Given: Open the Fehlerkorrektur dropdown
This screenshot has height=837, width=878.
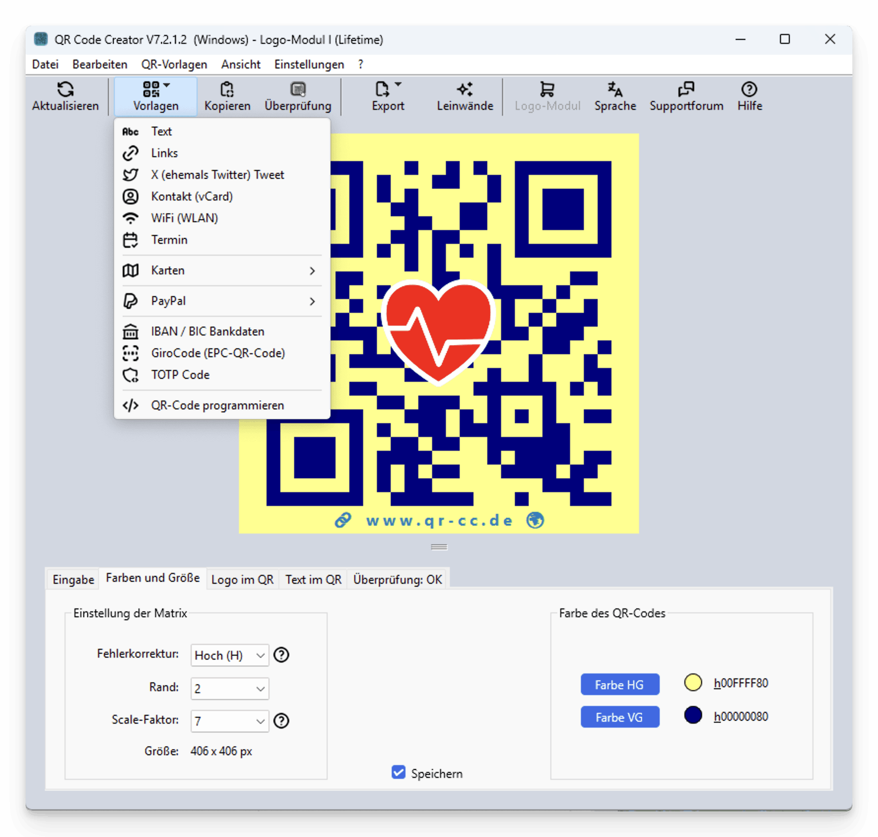Looking at the screenshot, I should pos(230,655).
